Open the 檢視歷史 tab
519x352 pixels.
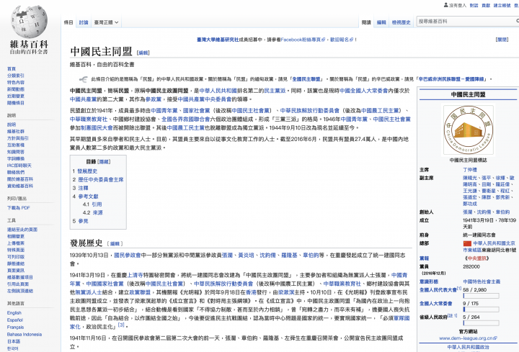click(402, 22)
